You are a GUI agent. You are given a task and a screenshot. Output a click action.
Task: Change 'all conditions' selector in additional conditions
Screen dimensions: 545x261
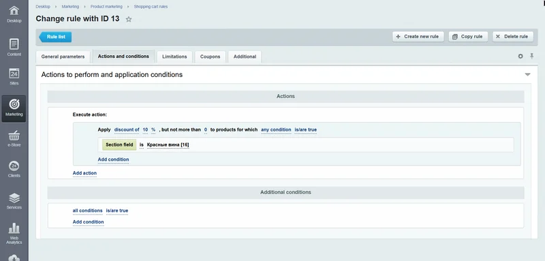[x=88, y=211]
